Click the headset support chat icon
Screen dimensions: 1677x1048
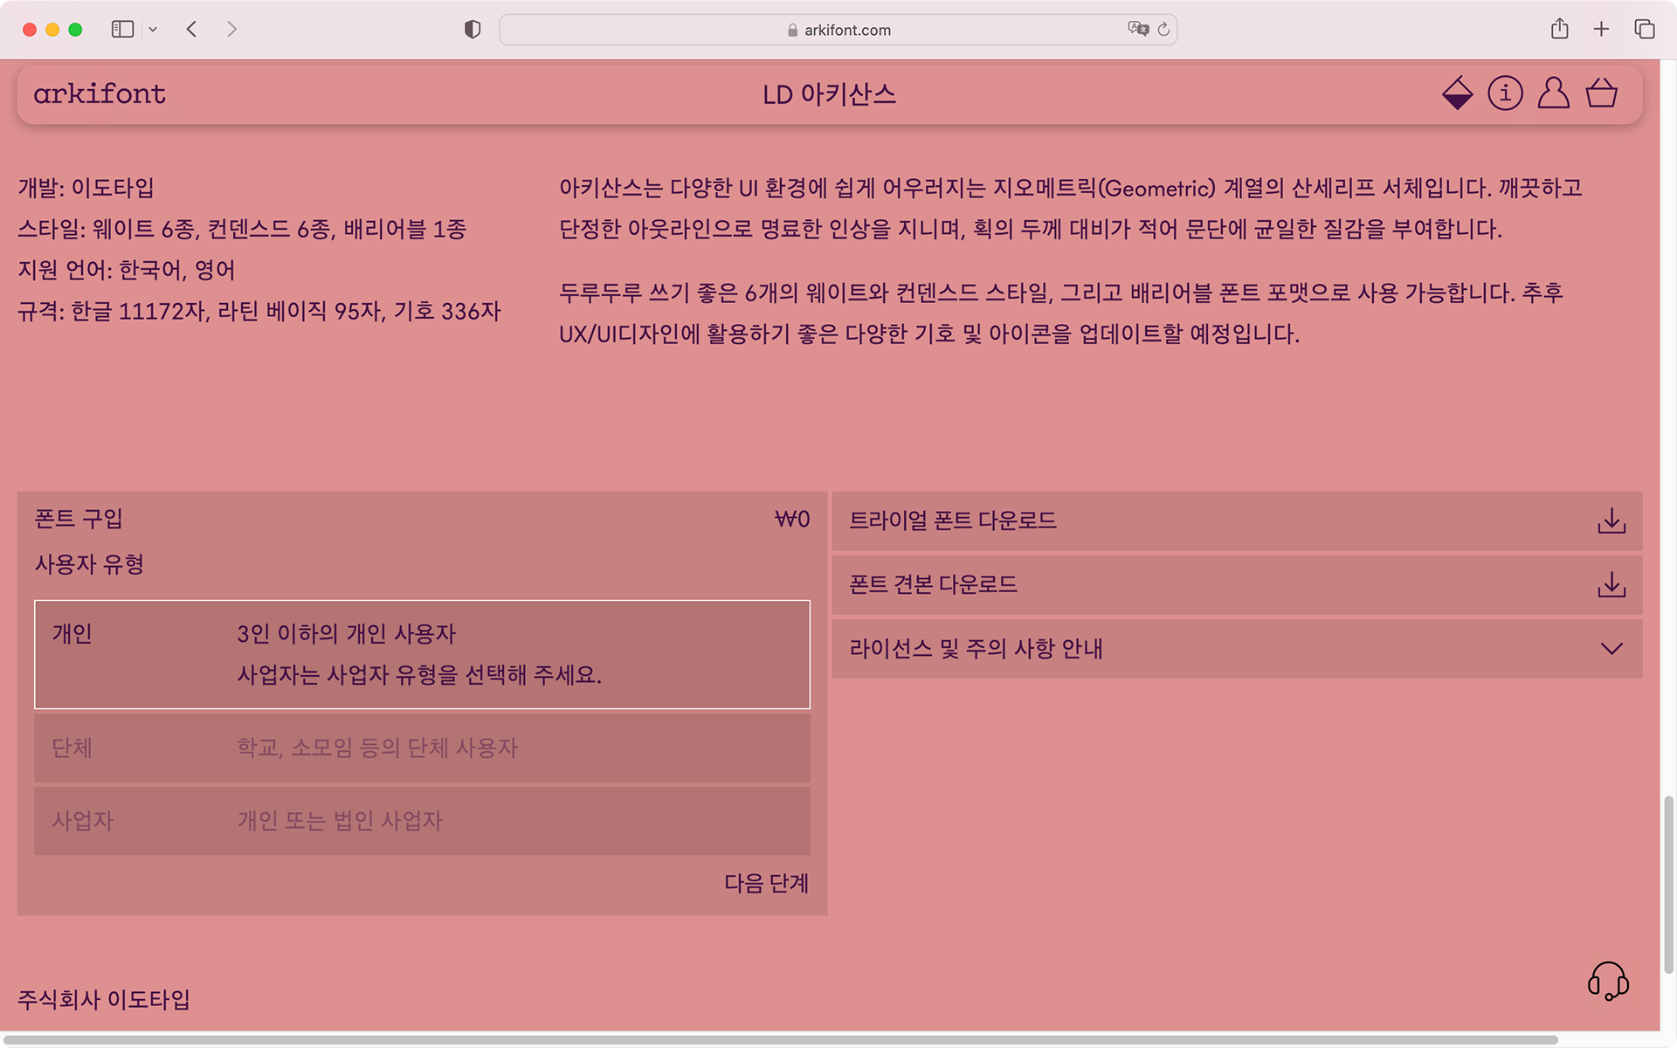[x=1608, y=981]
